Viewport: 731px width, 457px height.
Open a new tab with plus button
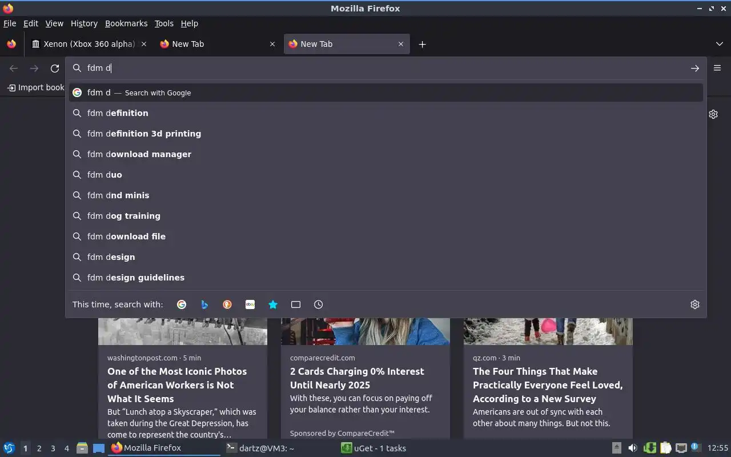tap(422, 44)
